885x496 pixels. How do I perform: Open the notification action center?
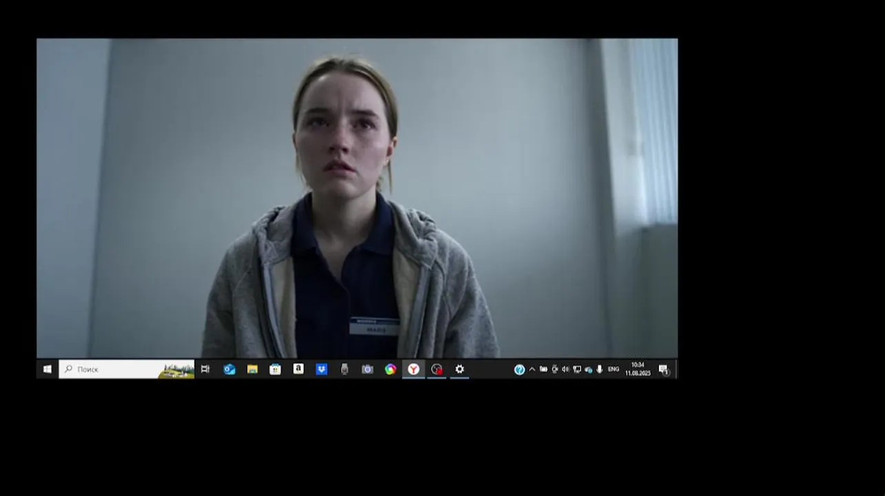tap(663, 370)
